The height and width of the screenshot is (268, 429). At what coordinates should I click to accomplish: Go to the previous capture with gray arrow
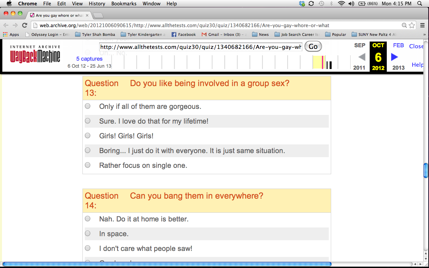(362, 57)
